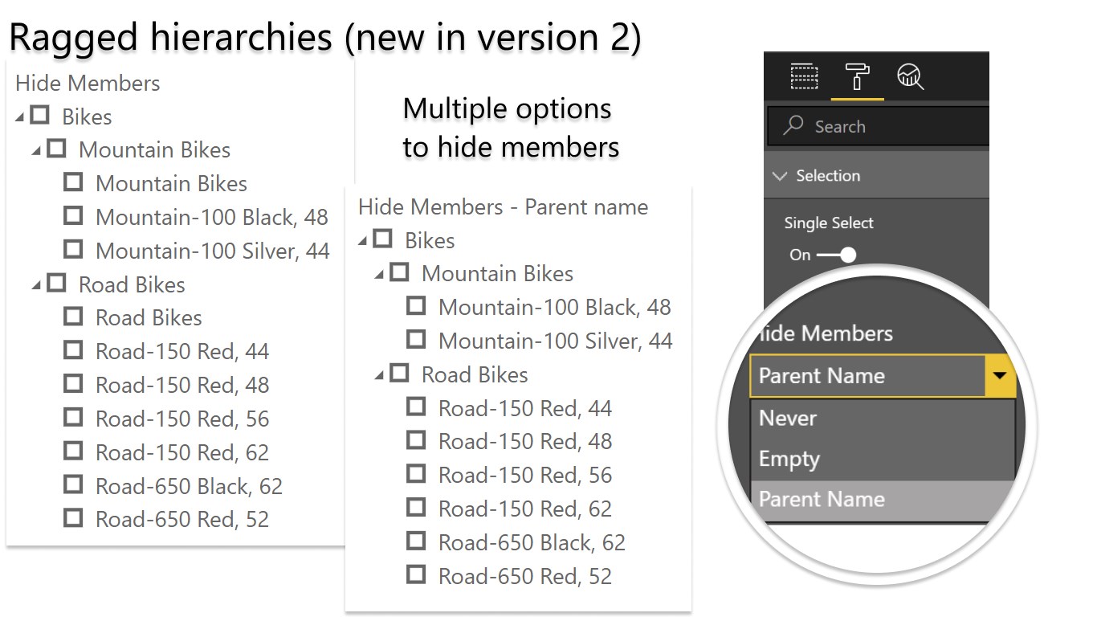This screenshot has width=1097, height=617.
Task: Collapse Road Bikes node in left slicer
Action: (37, 285)
